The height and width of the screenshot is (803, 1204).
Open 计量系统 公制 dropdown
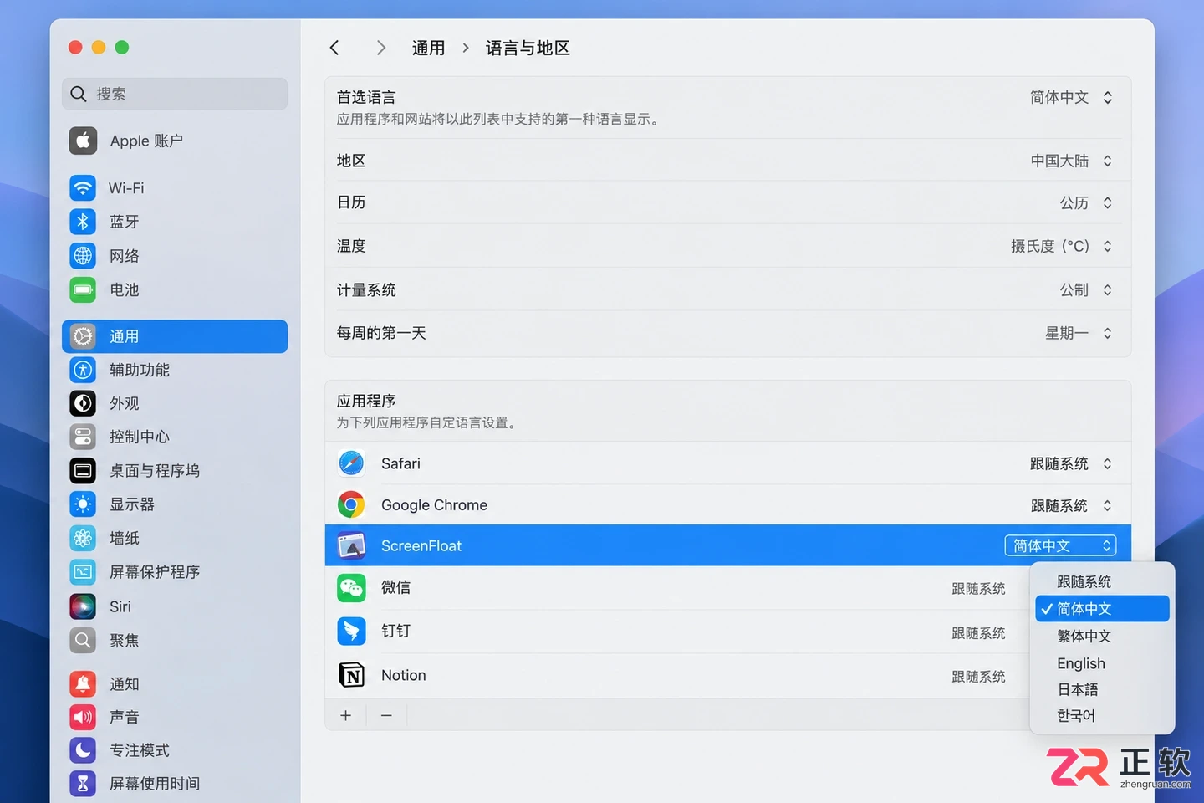(x=1085, y=289)
